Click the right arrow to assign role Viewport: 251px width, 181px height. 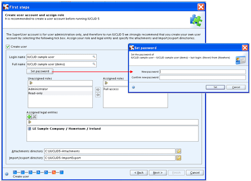click(98, 89)
